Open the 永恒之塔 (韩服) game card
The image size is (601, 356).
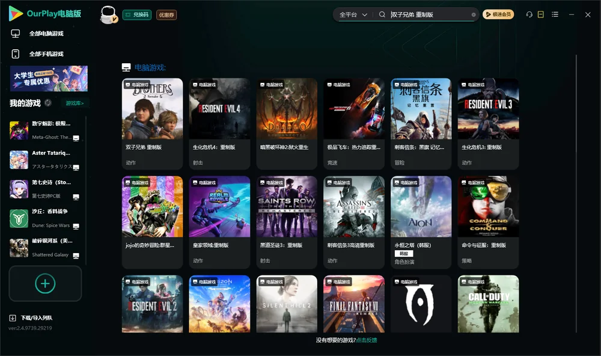point(421,222)
